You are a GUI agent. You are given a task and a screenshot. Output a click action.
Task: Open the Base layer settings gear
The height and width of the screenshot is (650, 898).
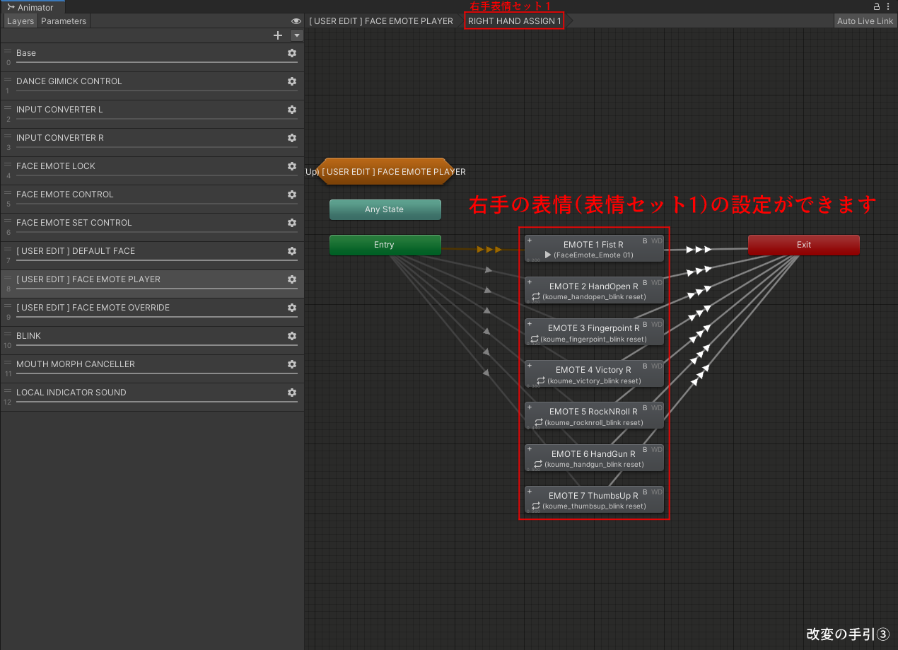tap(292, 53)
